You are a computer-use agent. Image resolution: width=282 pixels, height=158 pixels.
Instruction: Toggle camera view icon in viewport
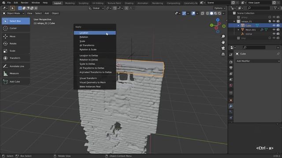[223, 48]
